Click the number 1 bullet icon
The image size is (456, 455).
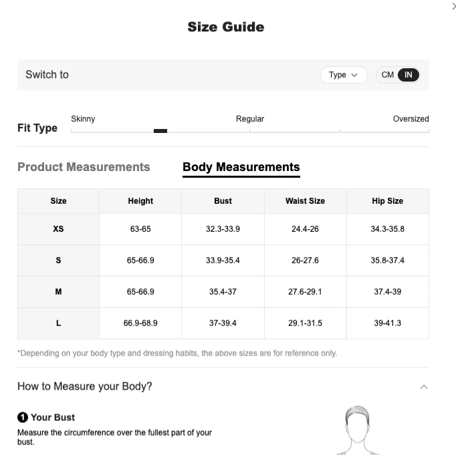[x=23, y=417]
